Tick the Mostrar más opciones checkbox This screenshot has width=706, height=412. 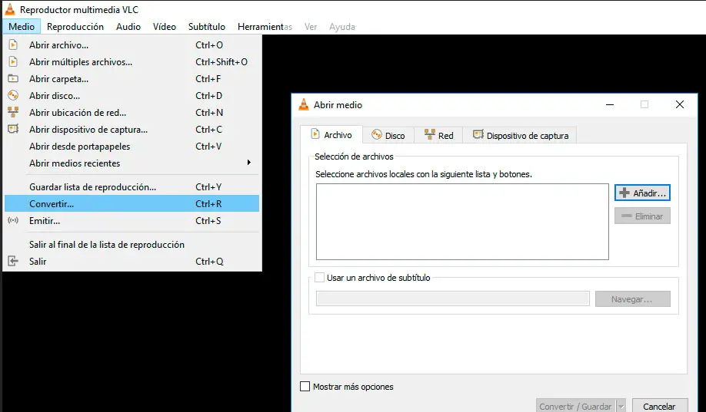coord(305,387)
